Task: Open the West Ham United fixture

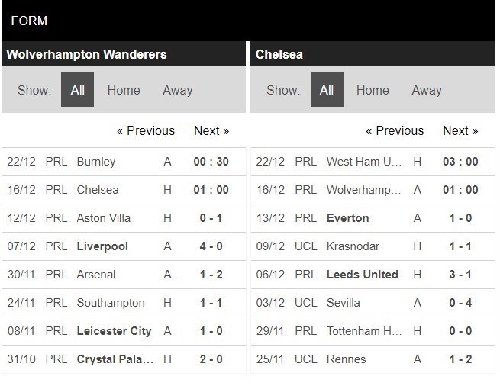Action: (x=363, y=162)
